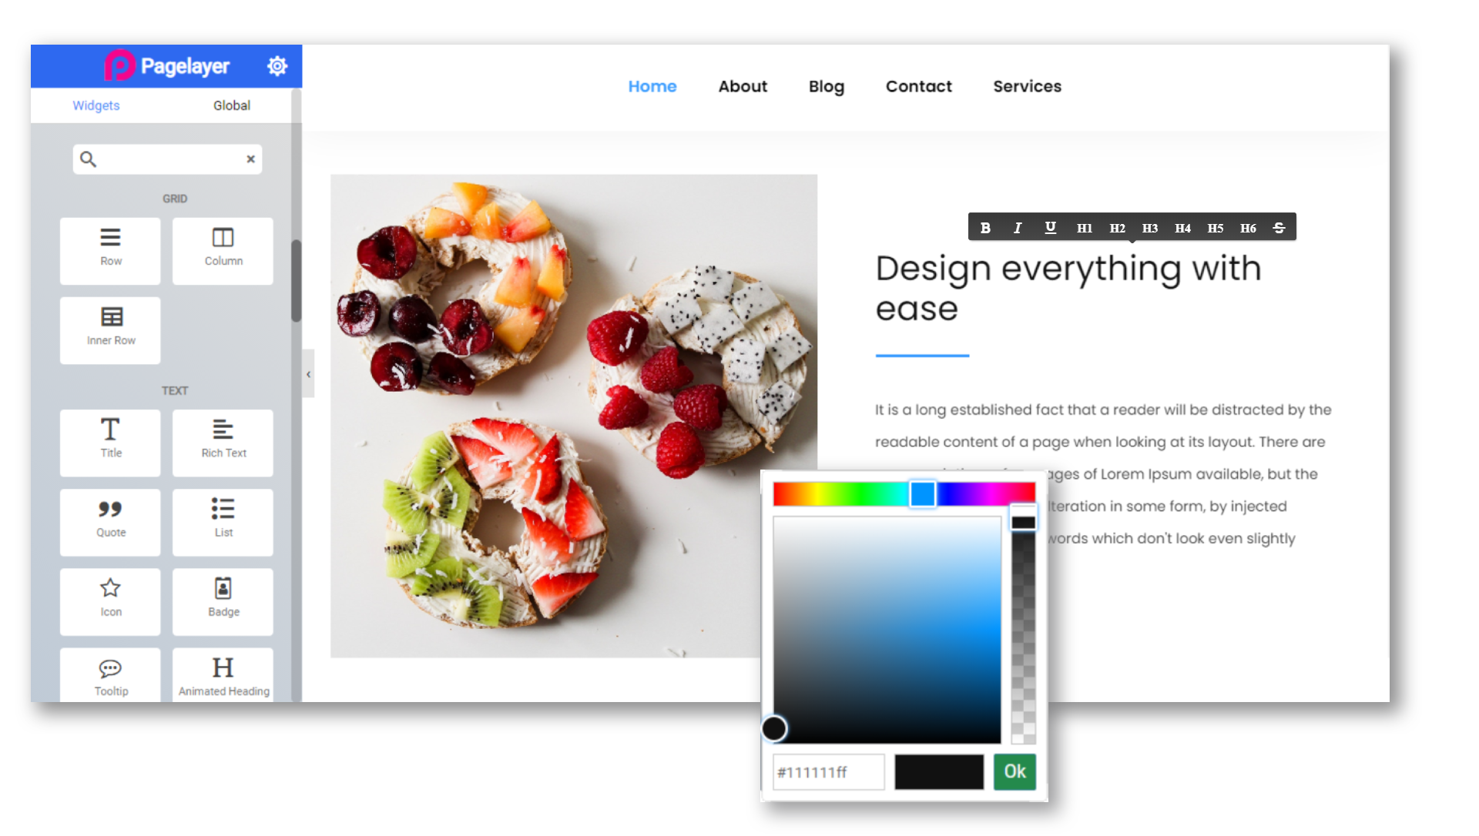This screenshot has width=1479, height=836.
Task: Select the Quote widget
Action: (x=109, y=517)
